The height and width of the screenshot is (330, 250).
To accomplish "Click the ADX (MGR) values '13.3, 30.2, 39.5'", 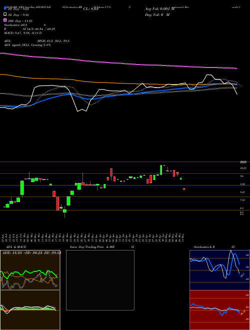I will (x=58, y=41).
